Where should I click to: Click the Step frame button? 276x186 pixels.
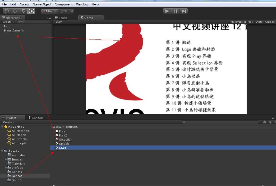[183, 11]
